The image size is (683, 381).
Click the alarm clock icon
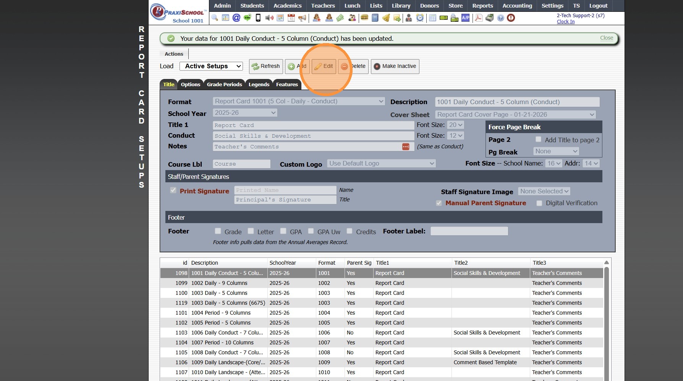coord(420,18)
